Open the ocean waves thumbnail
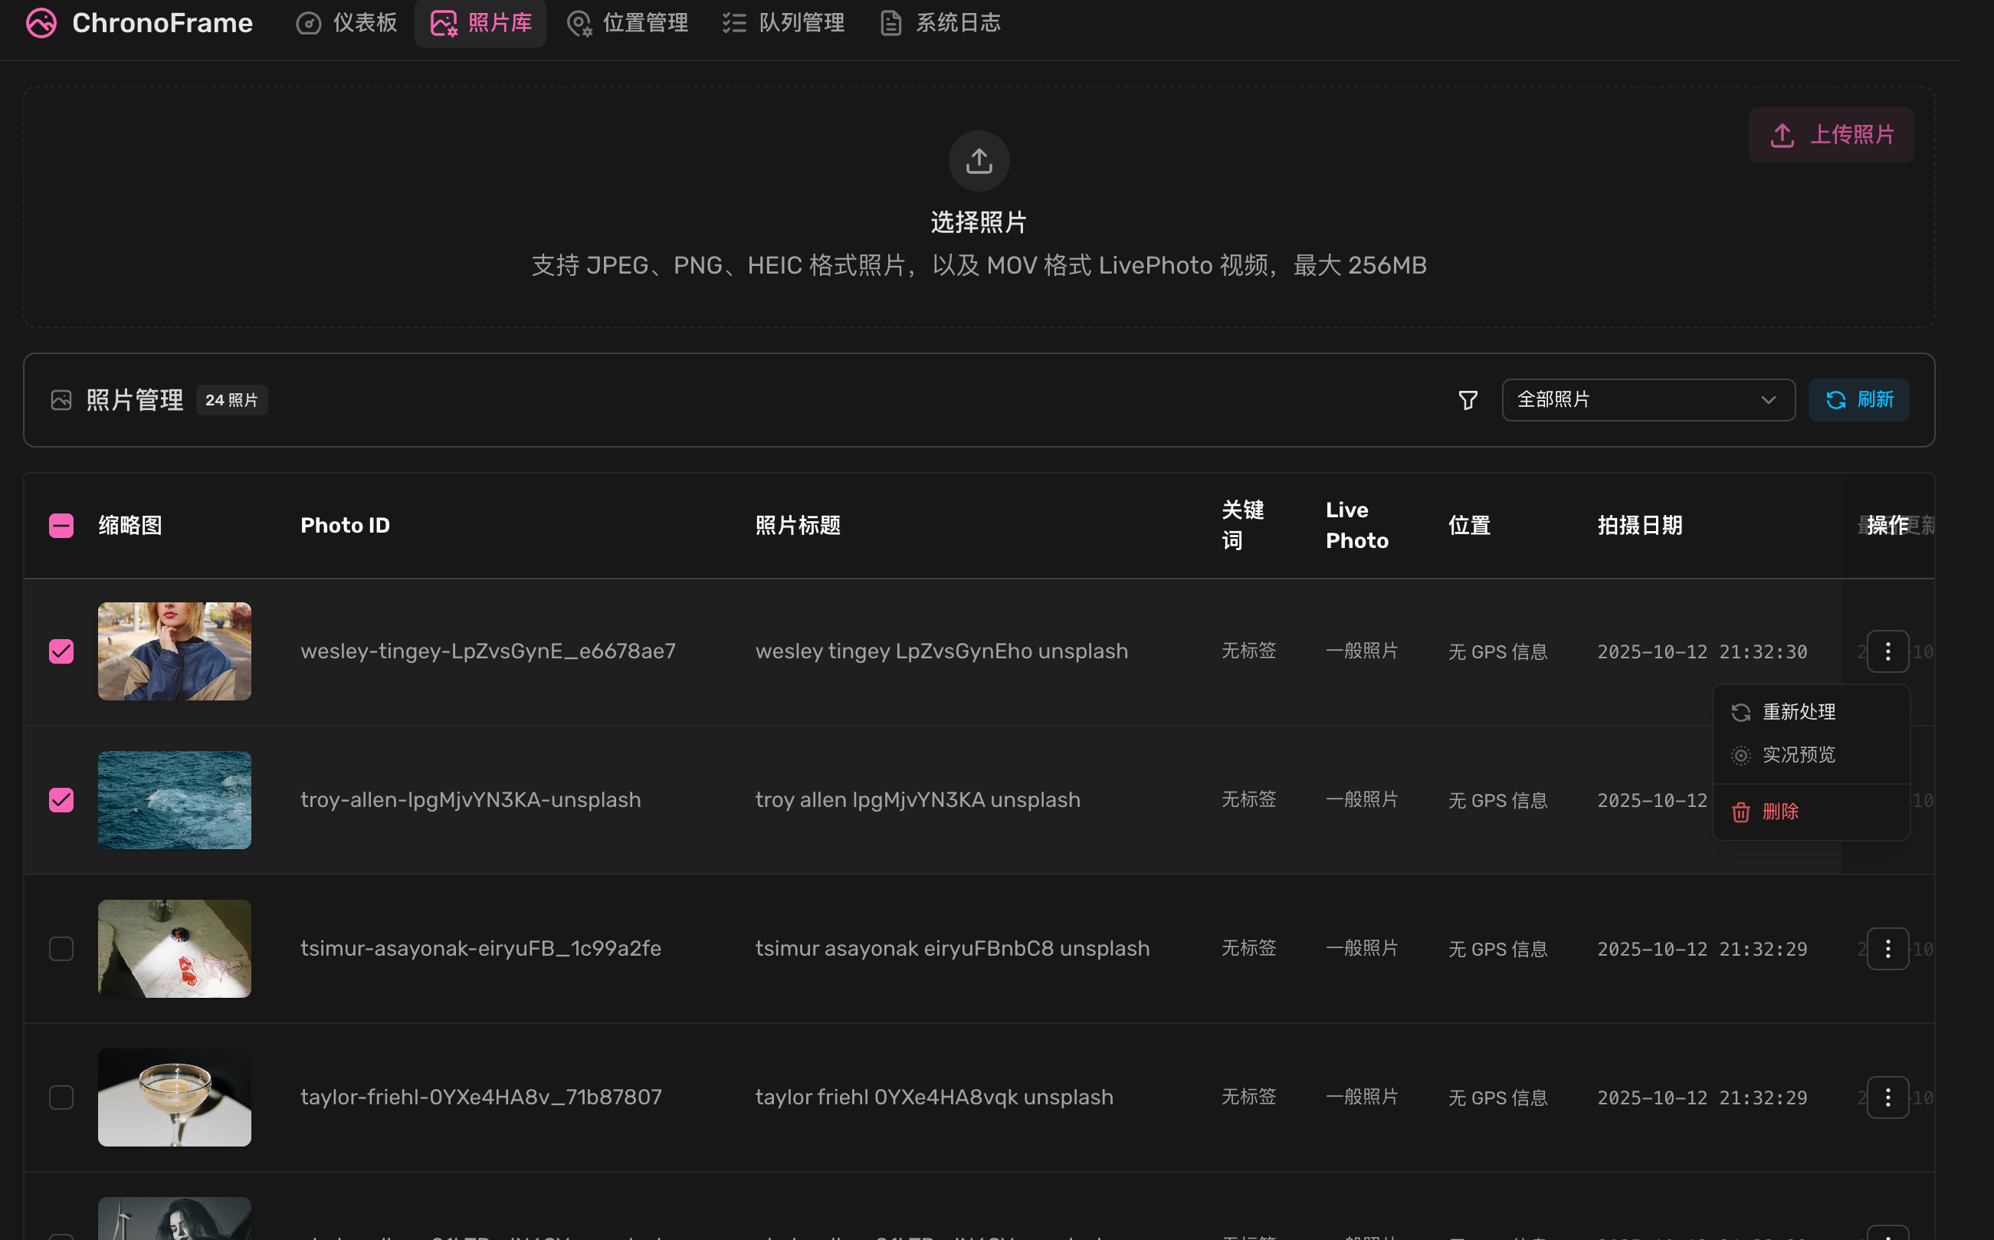The image size is (1994, 1240). 175,799
